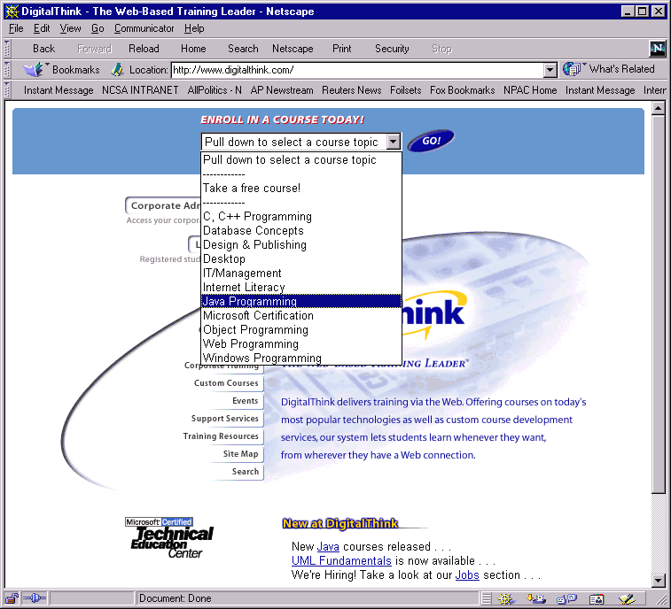Viewport: 671px width, 609px height.
Task: Collapse the personal toolbar handle
Action: tap(7, 89)
